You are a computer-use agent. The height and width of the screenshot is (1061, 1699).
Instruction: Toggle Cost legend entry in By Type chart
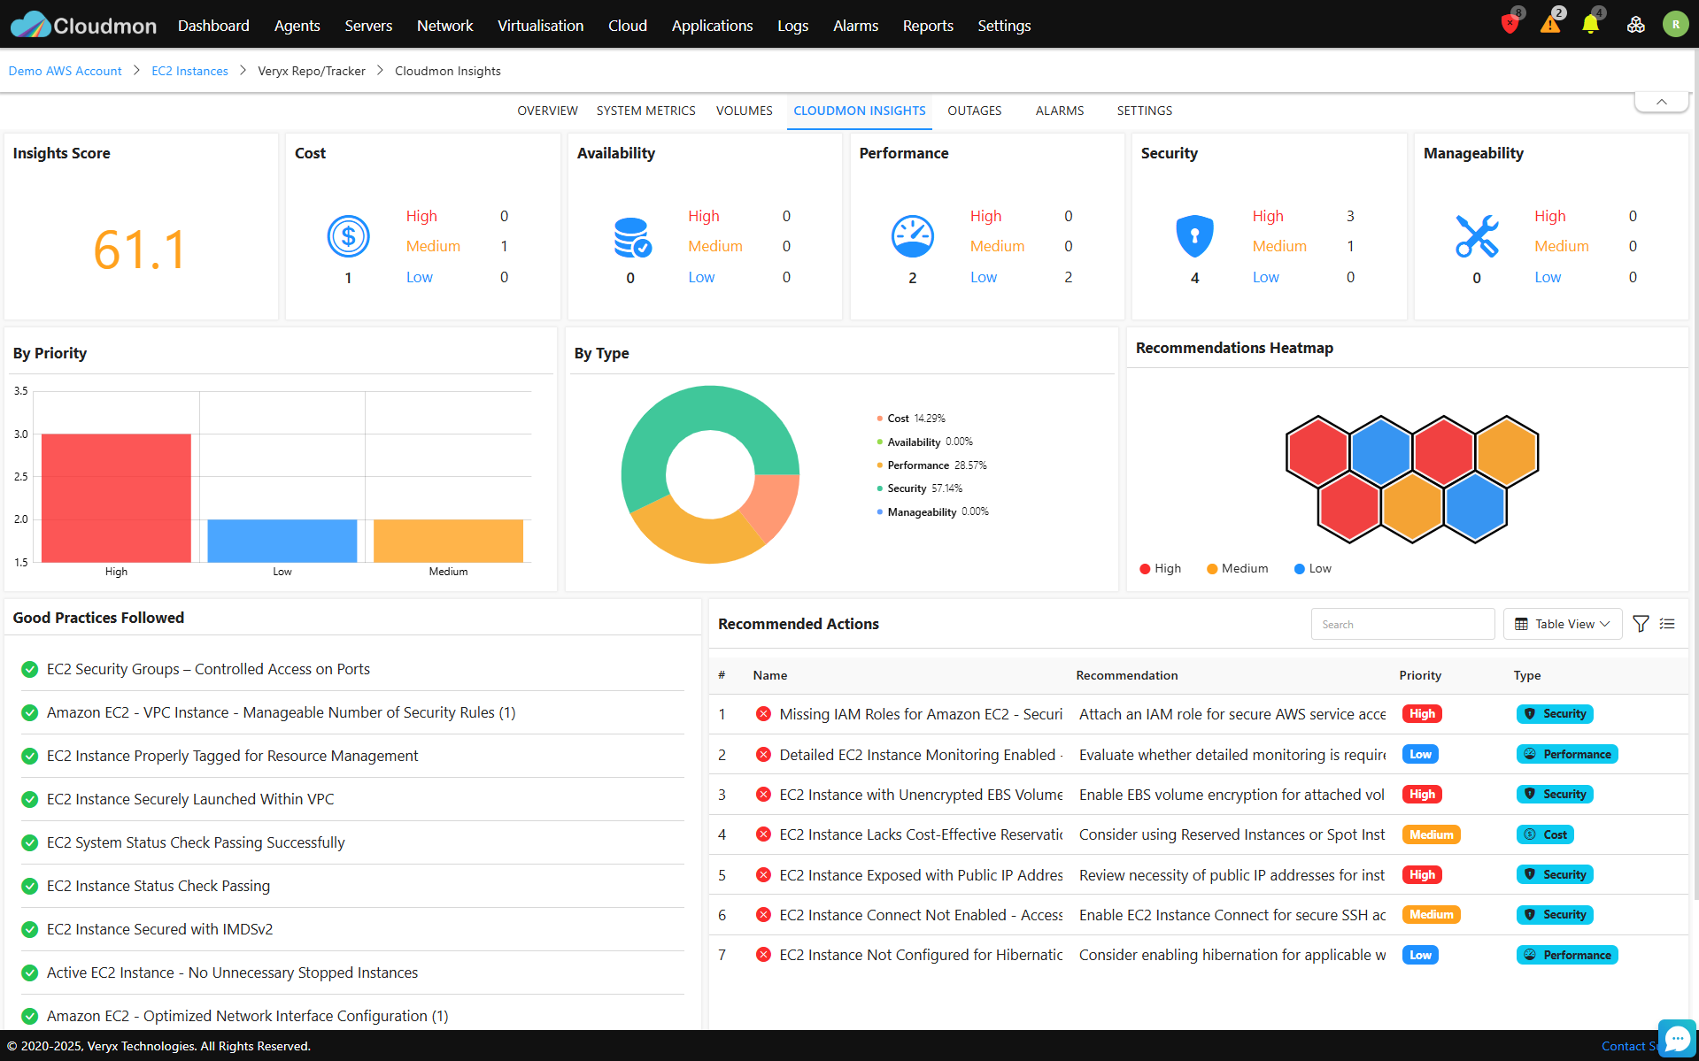tap(910, 419)
